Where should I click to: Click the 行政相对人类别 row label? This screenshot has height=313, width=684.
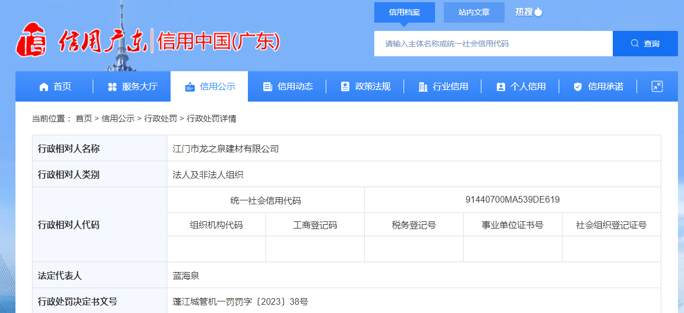point(68,174)
